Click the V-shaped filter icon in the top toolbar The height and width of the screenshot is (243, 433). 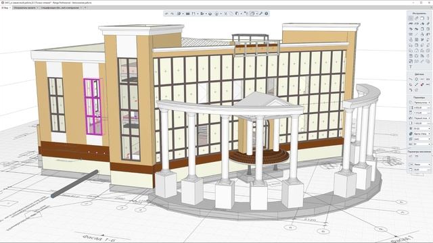coord(225,13)
